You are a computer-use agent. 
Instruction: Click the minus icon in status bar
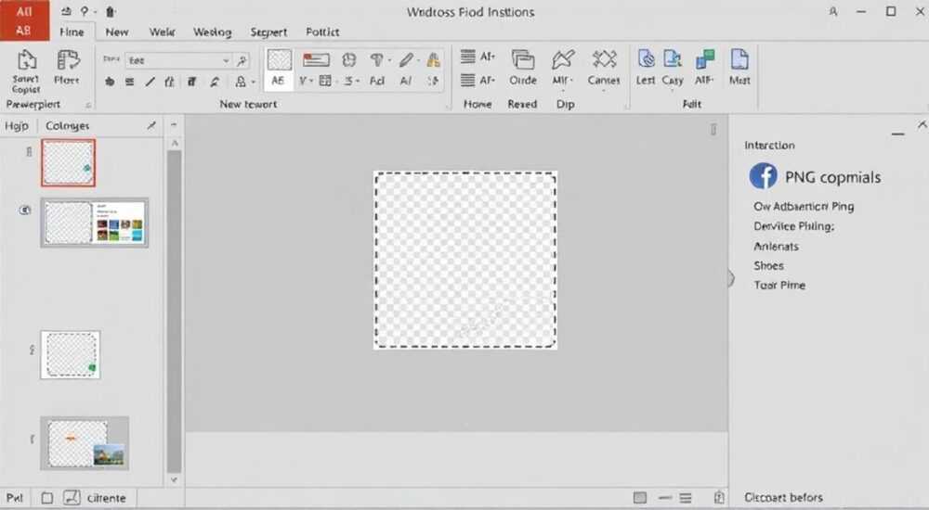665,498
